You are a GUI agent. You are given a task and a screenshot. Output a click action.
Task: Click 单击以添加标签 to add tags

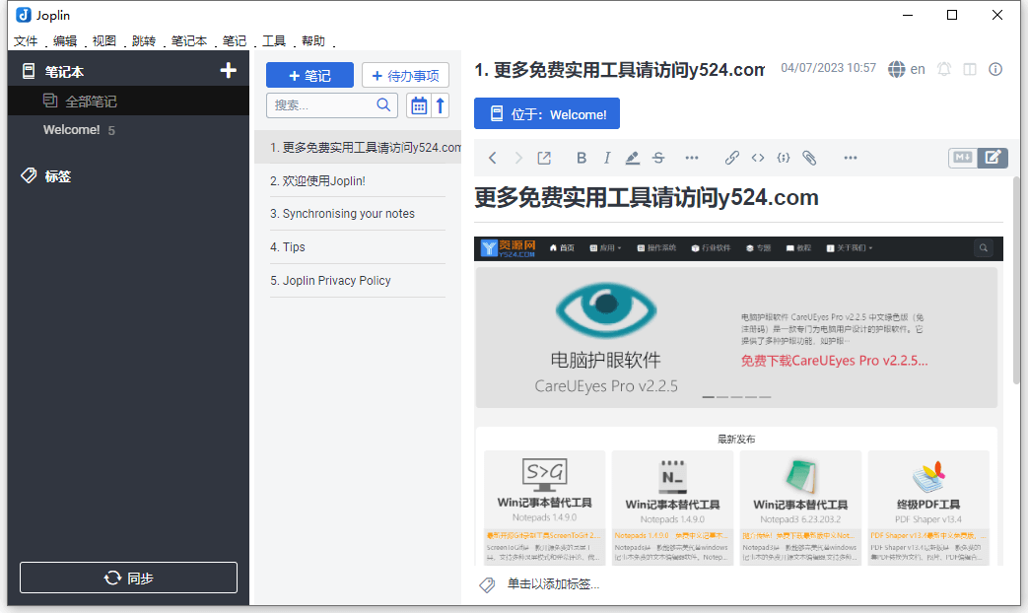point(553,584)
